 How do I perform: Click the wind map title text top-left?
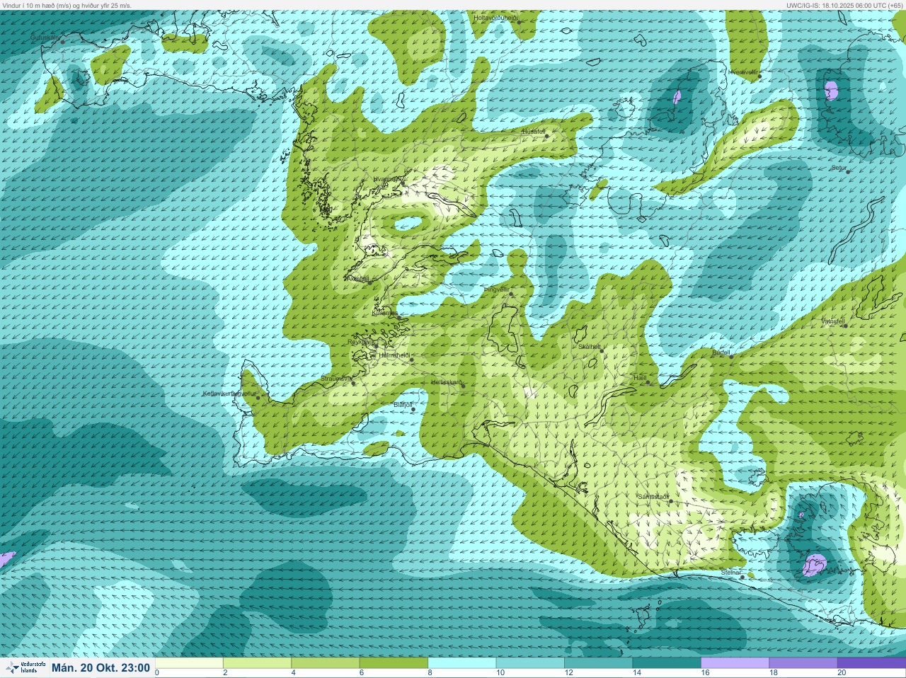point(67,5)
